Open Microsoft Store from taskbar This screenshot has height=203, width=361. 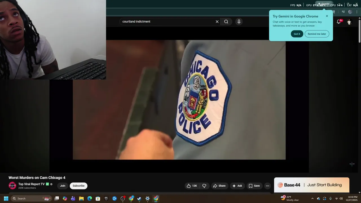(x=98, y=198)
